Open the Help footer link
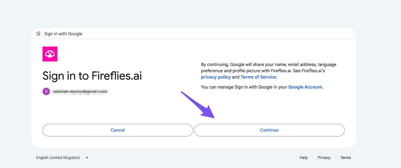Screen dimensions: 401x168 304,158
